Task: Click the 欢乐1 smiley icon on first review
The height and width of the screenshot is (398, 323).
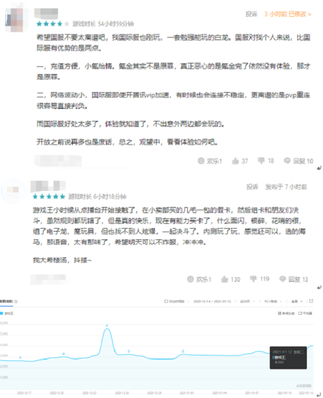Action: (x=201, y=160)
